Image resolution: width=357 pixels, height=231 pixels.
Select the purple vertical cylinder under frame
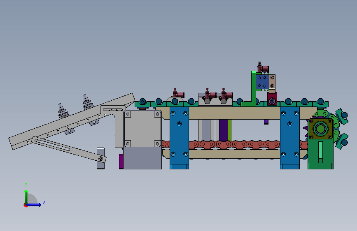(223, 130)
